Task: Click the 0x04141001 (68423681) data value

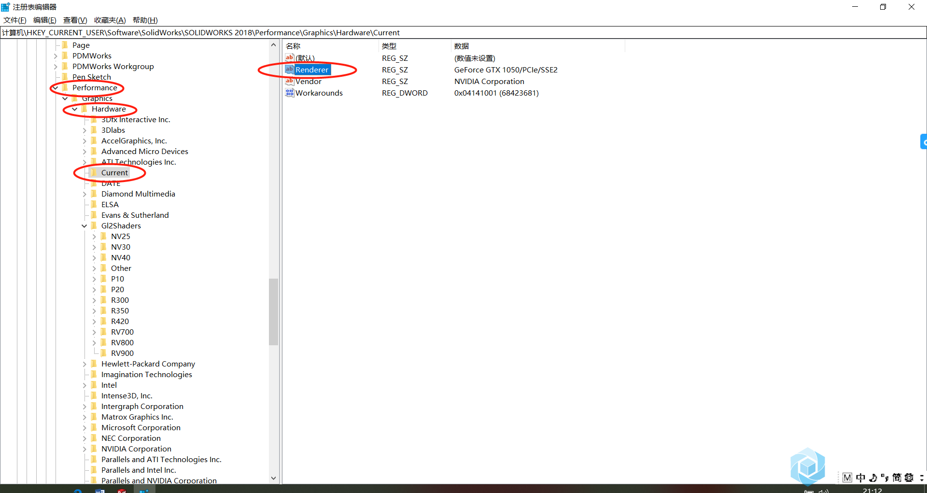Action: point(496,93)
